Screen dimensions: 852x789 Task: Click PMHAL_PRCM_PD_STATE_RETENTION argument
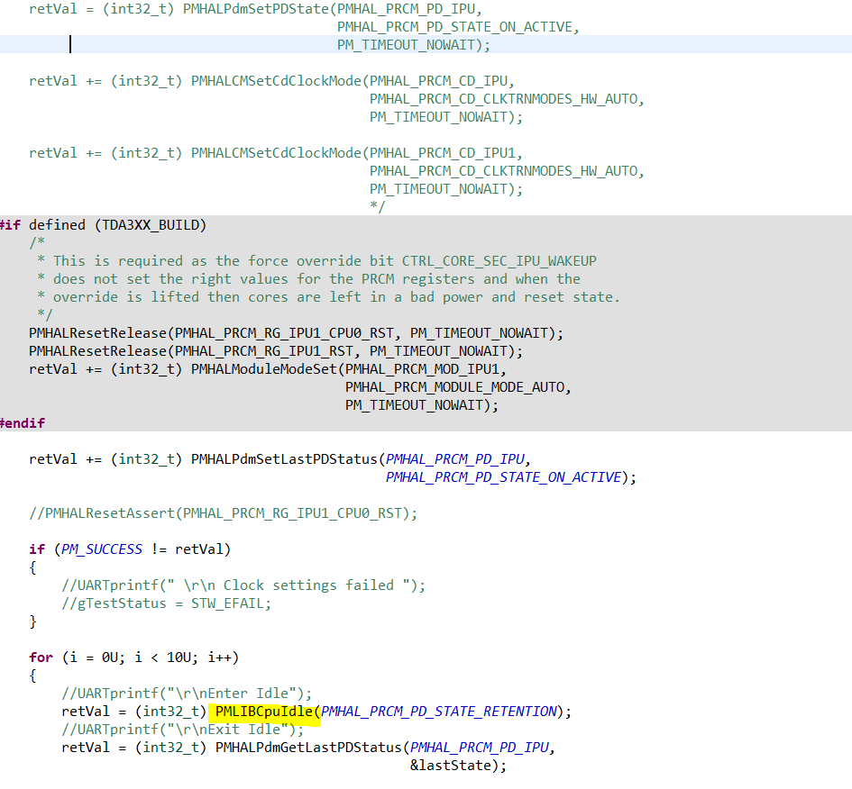439,712
